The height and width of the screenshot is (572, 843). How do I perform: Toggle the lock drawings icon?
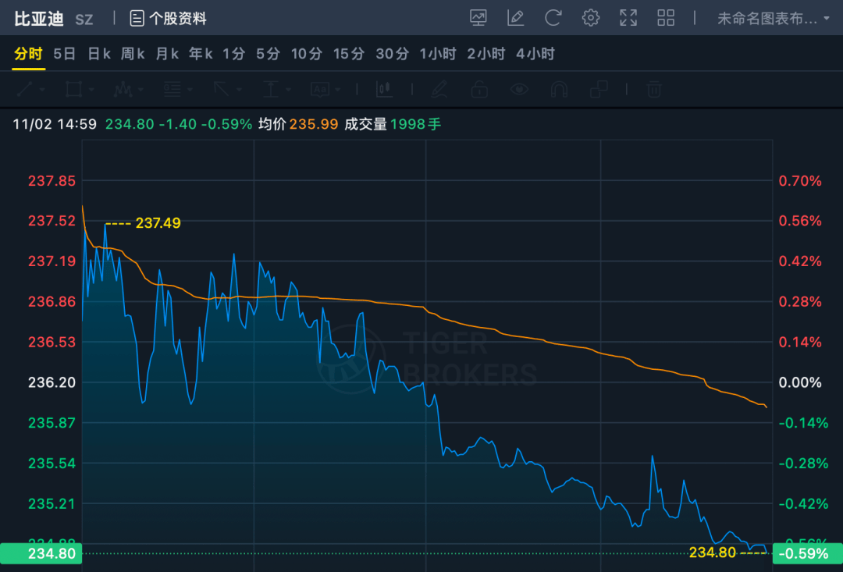coord(479,89)
